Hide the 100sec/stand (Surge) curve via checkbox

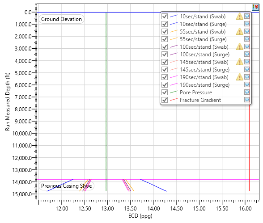click(165, 54)
